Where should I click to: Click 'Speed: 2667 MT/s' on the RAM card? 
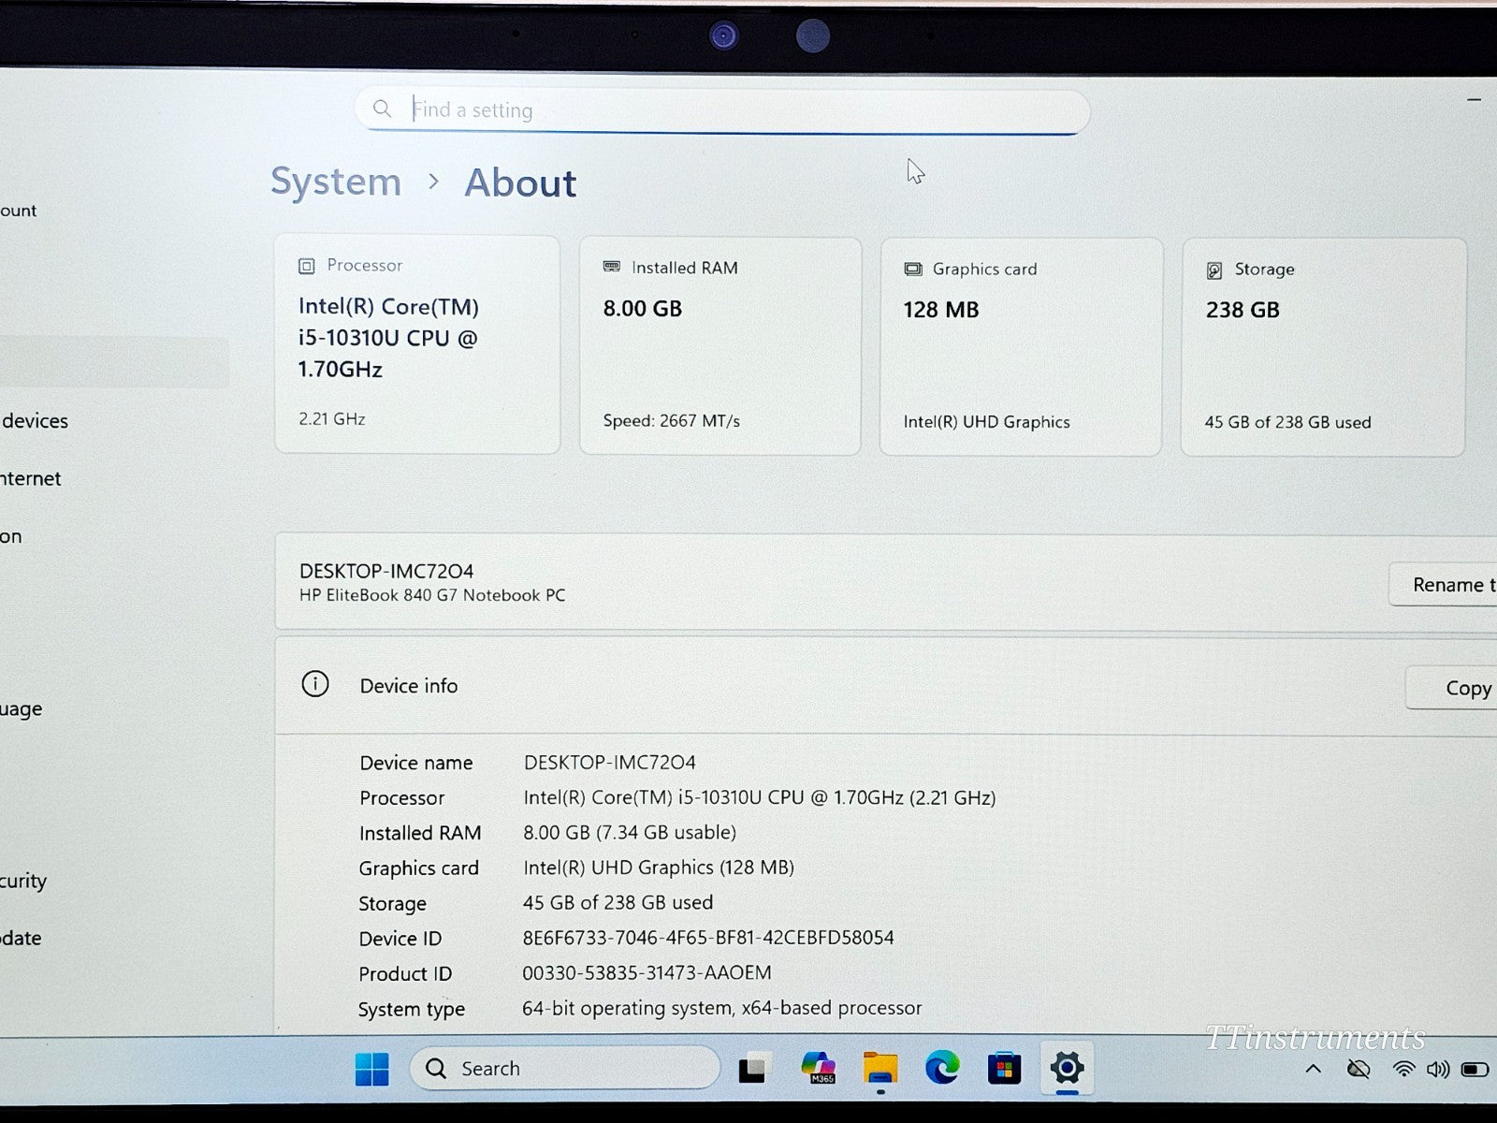point(672,421)
